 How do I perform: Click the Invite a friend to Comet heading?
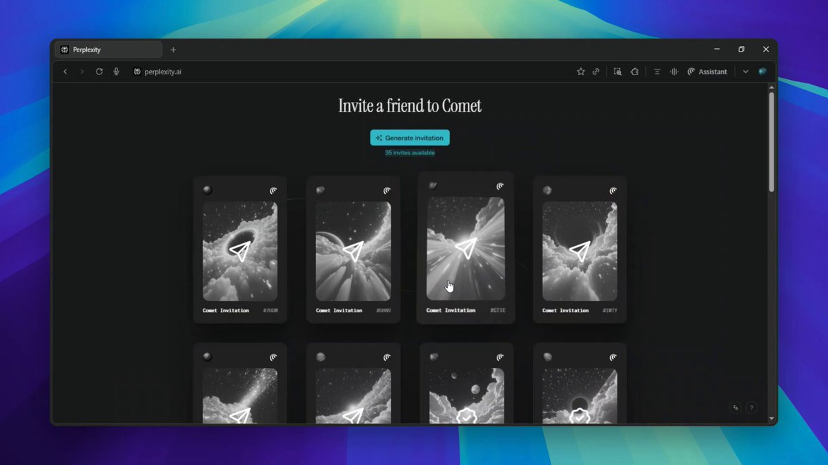click(410, 106)
